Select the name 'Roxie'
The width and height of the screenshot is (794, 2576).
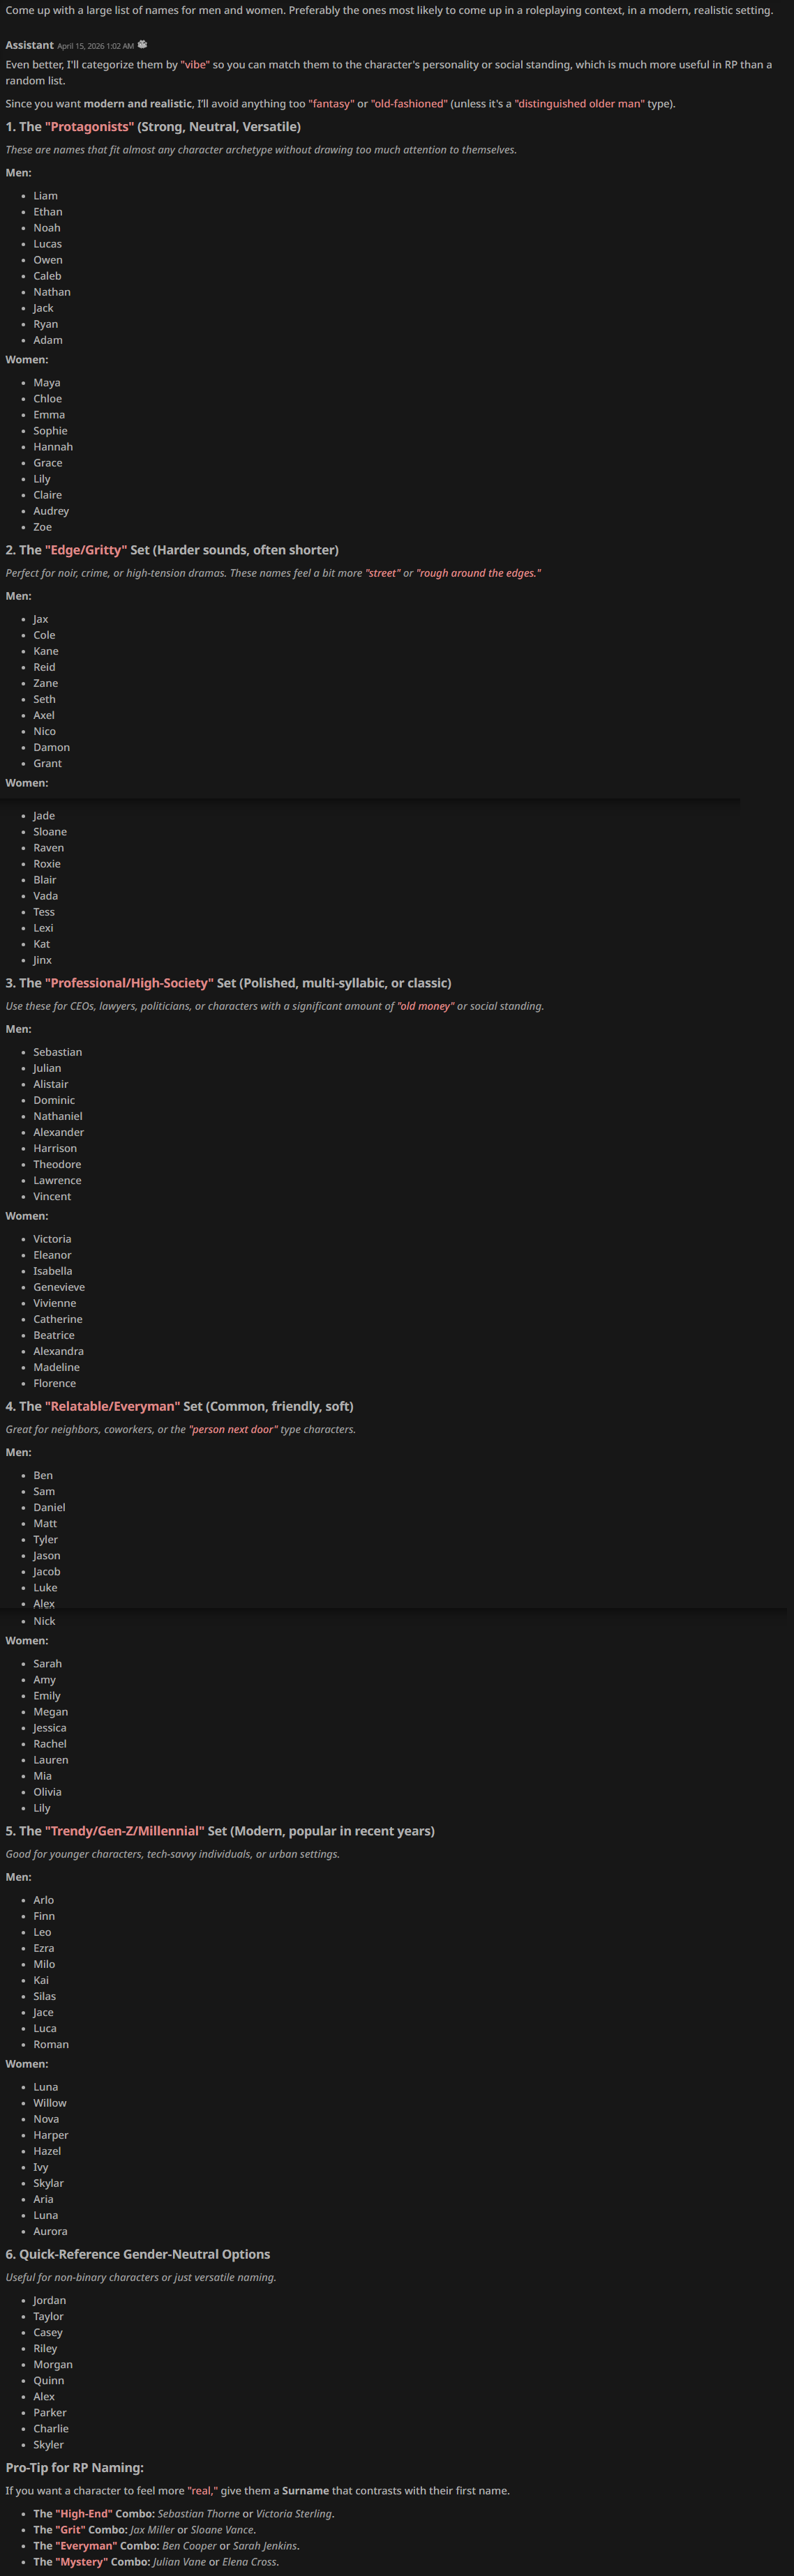click(x=47, y=864)
